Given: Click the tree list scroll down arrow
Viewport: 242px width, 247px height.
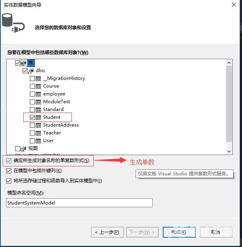Looking at the screenshot, I should [x=229, y=152].
